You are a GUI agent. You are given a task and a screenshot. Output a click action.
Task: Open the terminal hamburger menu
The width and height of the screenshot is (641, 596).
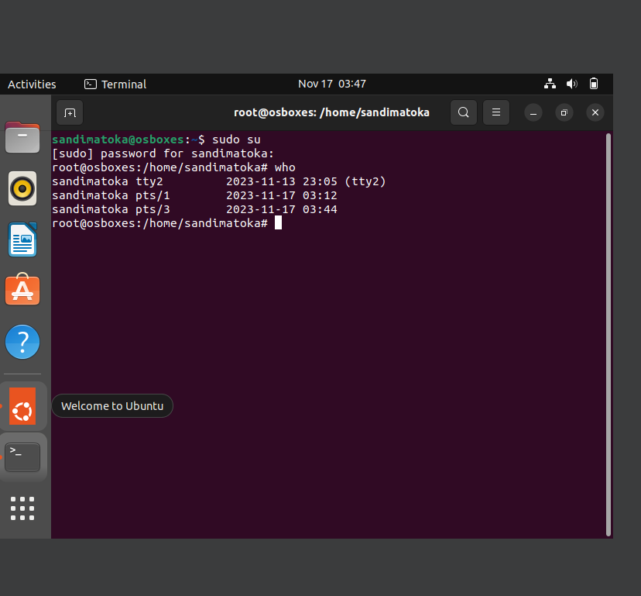(496, 112)
